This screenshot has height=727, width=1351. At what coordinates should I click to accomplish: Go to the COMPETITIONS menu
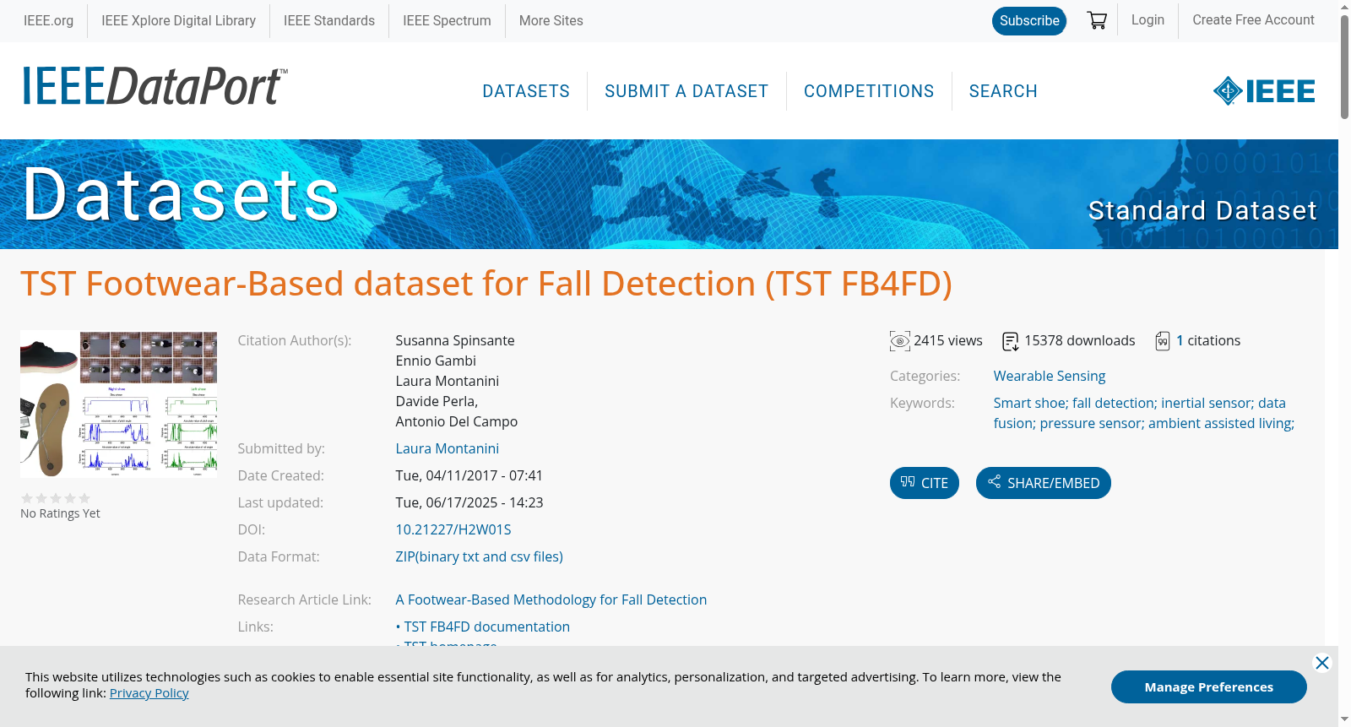coord(869,91)
